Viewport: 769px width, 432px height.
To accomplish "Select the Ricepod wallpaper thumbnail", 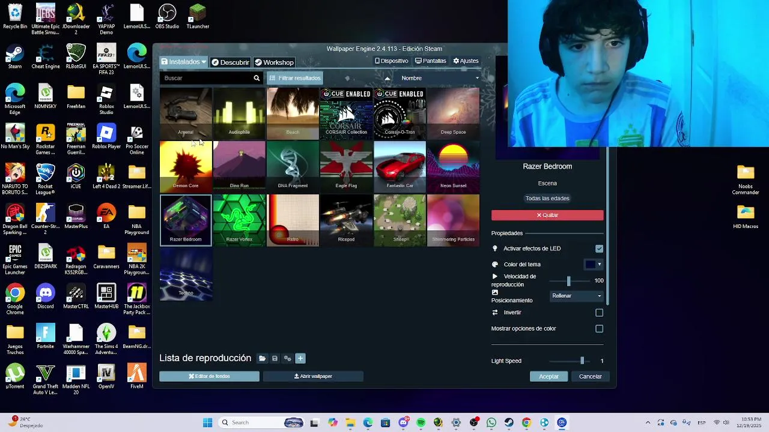I will click(346, 220).
